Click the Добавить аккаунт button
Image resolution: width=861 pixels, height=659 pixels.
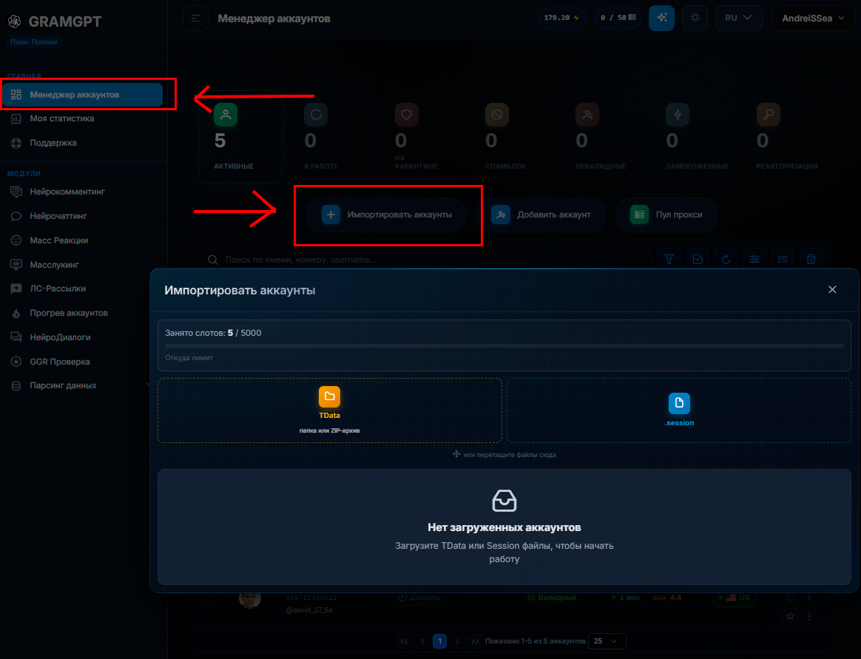[x=541, y=214]
